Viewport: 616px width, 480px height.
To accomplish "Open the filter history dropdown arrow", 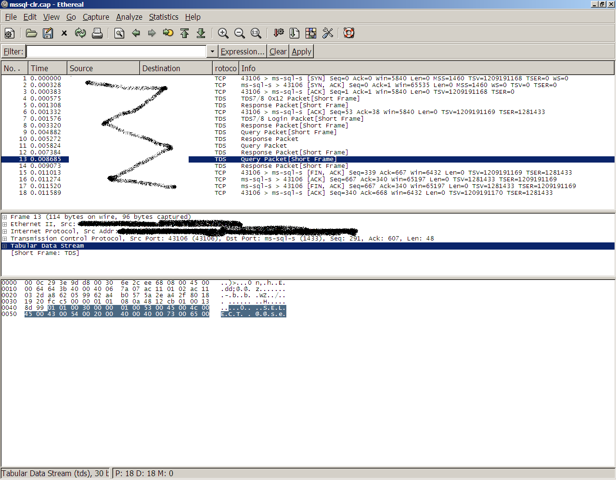I will pos(212,51).
